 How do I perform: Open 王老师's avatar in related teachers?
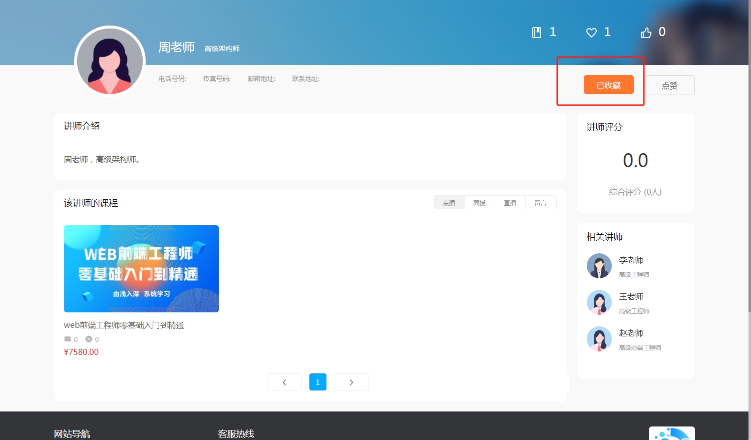pos(599,302)
